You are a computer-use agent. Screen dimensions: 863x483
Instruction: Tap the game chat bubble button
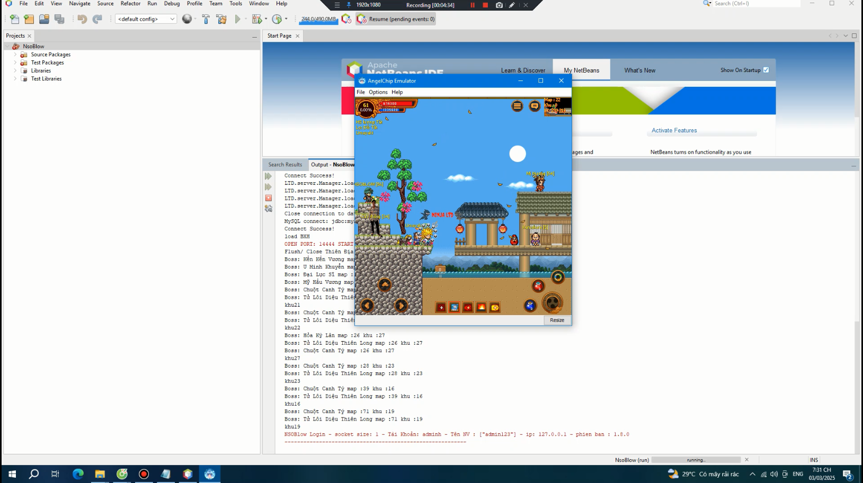pos(535,106)
